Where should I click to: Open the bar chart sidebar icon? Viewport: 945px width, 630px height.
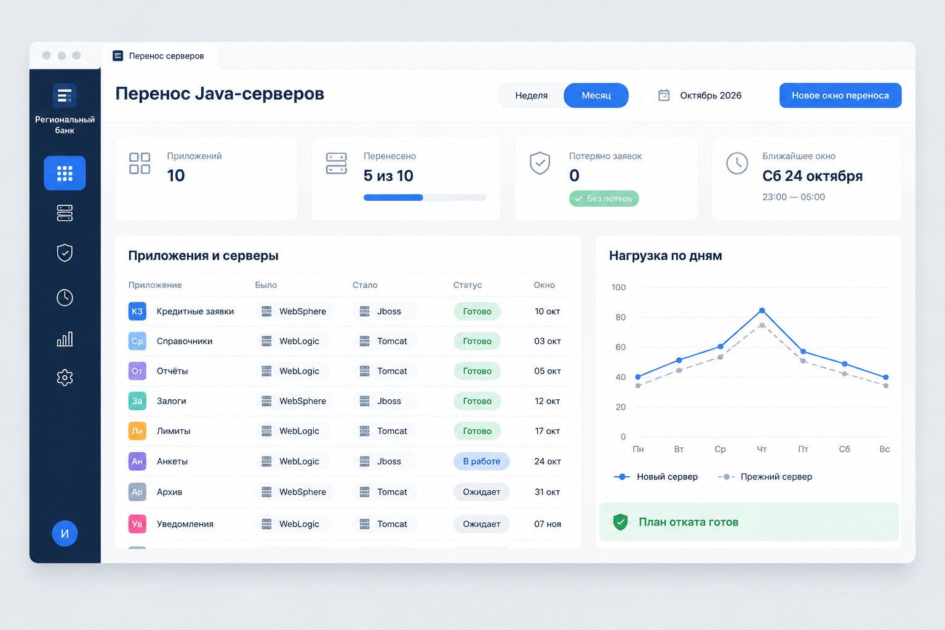(65, 338)
